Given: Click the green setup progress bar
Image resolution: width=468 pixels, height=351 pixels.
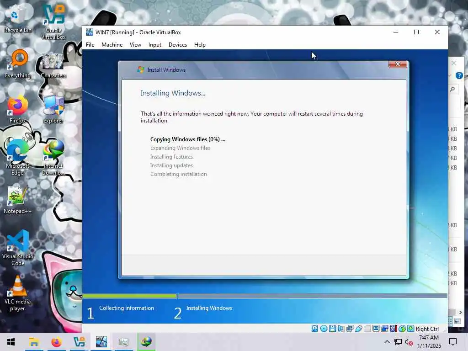Looking at the screenshot, I should click(129, 296).
